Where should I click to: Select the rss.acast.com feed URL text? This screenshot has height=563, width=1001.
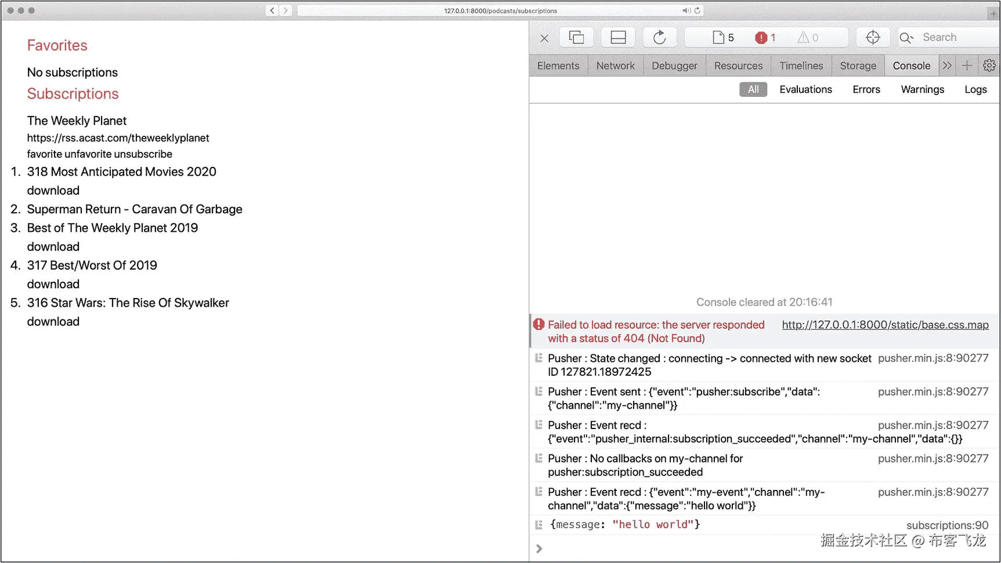coord(118,138)
